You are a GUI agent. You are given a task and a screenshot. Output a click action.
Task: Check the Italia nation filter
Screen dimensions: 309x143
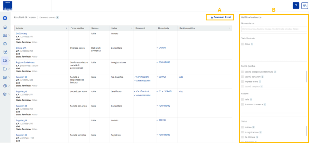tap(242, 100)
